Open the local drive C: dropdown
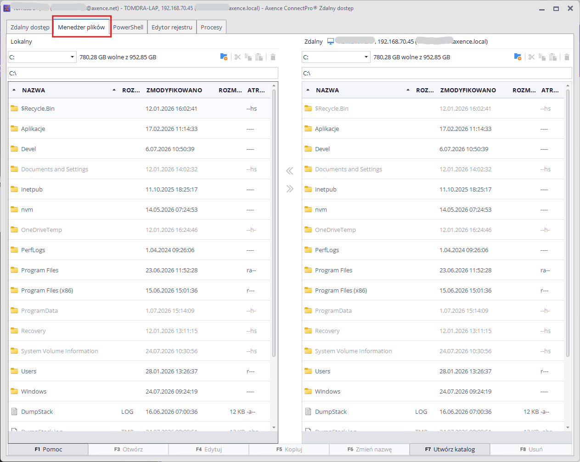 (42, 57)
